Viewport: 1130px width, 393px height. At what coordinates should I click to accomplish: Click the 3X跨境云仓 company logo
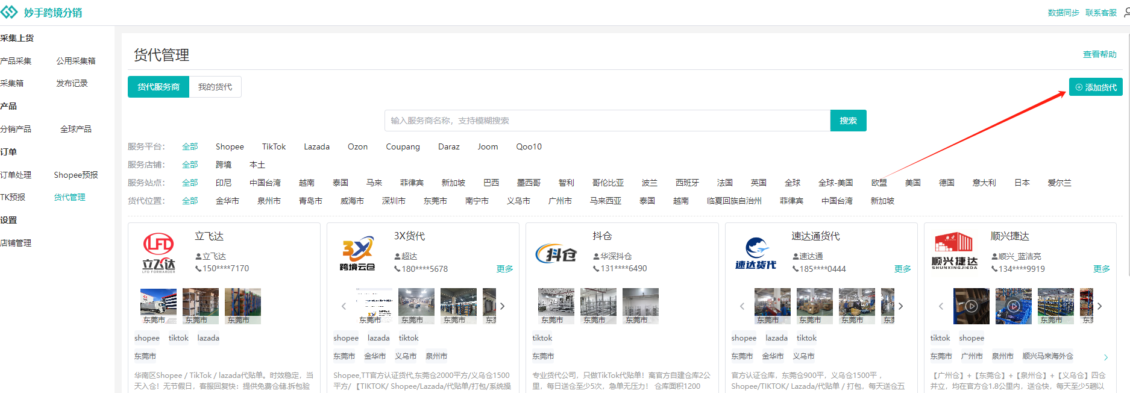click(357, 254)
